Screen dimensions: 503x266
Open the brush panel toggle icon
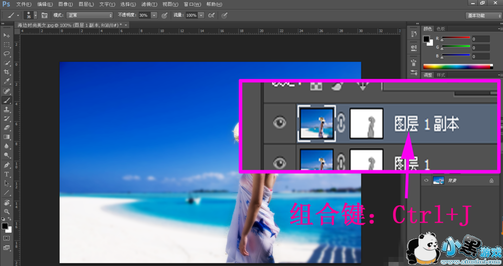click(x=44, y=16)
